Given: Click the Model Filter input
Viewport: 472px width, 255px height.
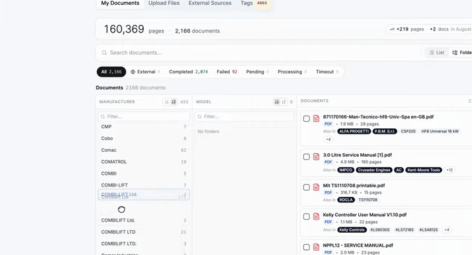Looking at the screenshot, I should click(x=244, y=116).
